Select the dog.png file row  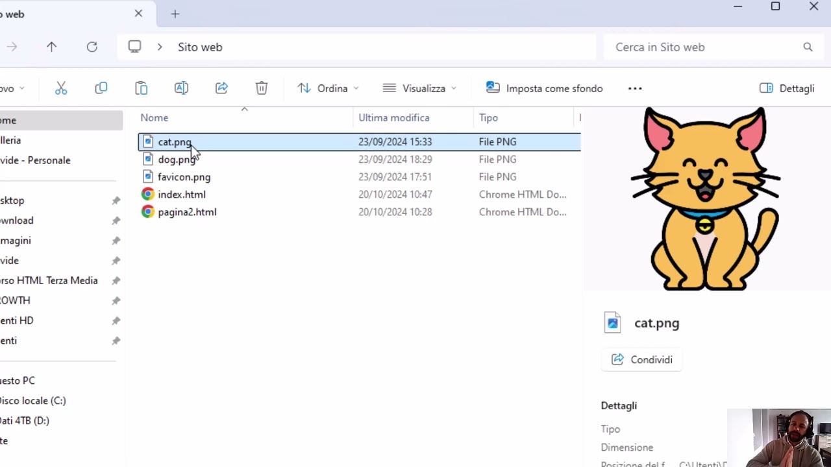177,160
